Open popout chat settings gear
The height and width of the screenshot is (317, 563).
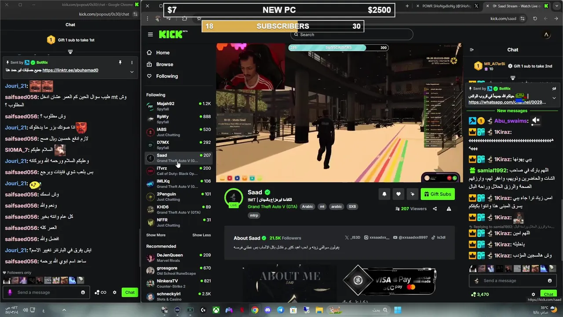pyautogui.click(x=115, y=292)
